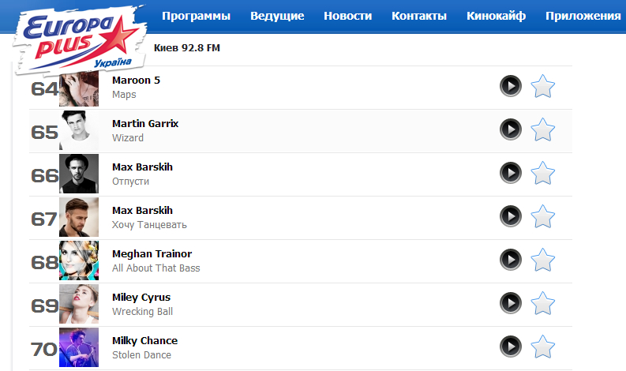Add Wrecking Ball to favorites
The width and height of the screenshot is (626, 371).
[x=543, y=303]
